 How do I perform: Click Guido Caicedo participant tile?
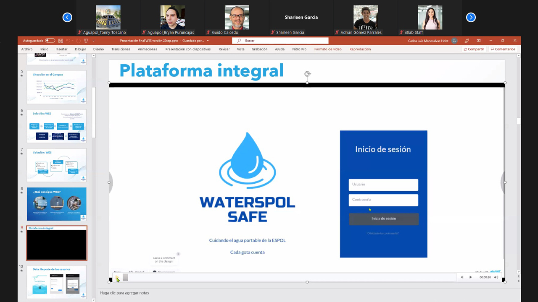click(x=237, y=18)
